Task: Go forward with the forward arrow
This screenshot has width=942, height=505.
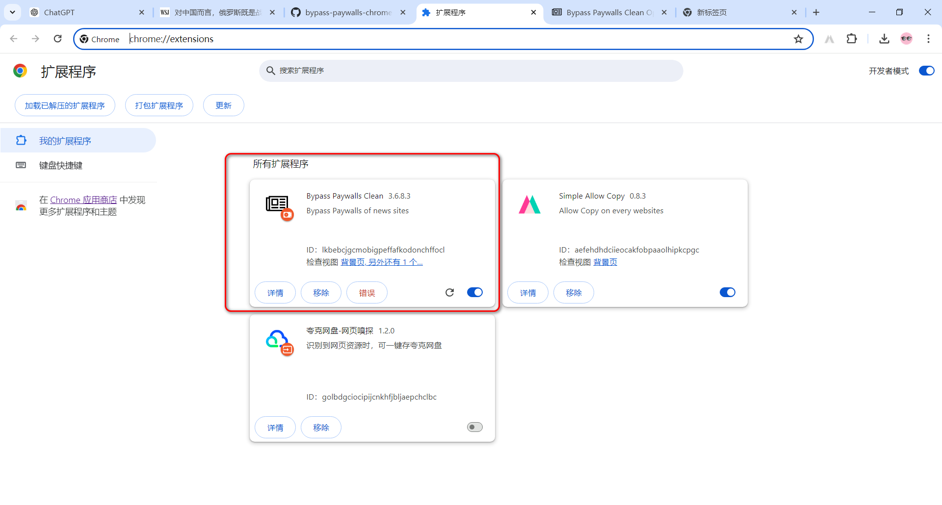Action: click(x=35, y=39)
